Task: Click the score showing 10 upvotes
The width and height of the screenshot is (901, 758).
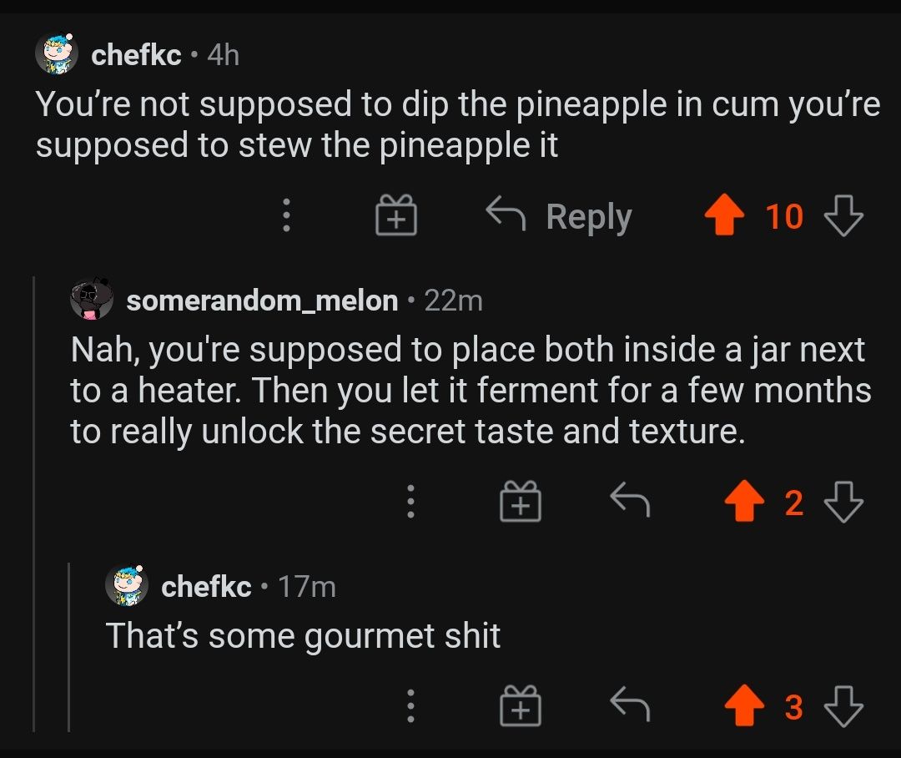Action: click(783, 216)
